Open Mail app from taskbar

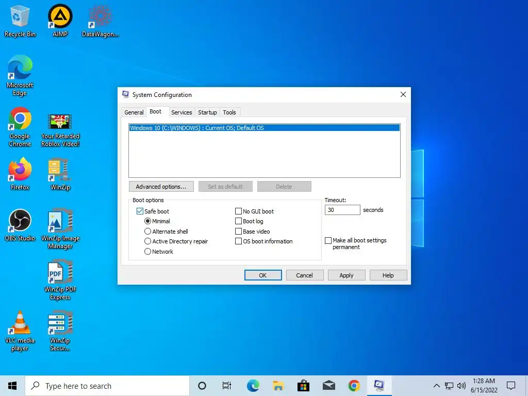click(328, 386)
